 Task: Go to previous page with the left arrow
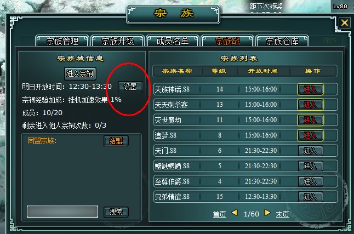(x=235, y=213)
